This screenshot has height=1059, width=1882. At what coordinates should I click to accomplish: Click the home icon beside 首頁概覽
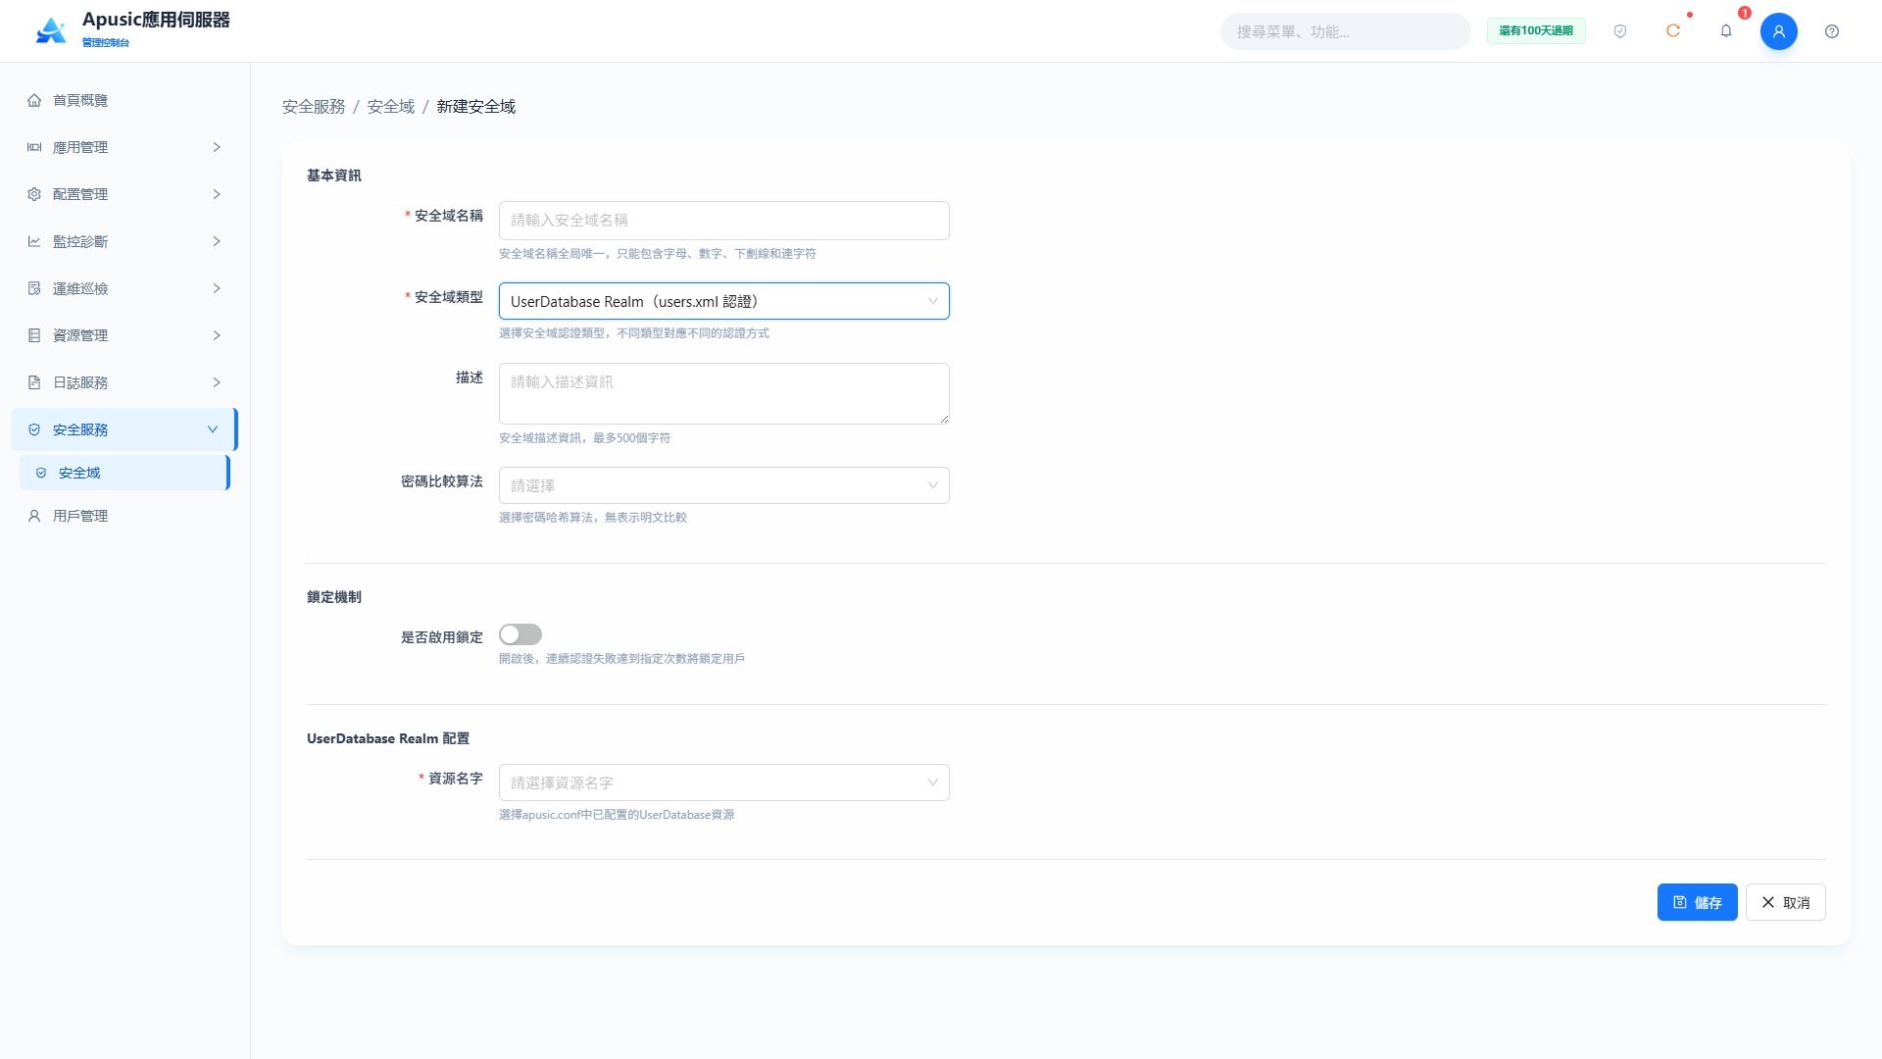(x=34, y=100)
